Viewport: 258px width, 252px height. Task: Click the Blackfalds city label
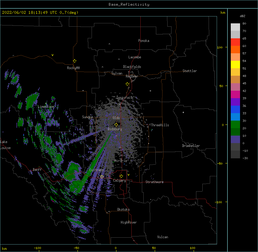coord(132,67)
